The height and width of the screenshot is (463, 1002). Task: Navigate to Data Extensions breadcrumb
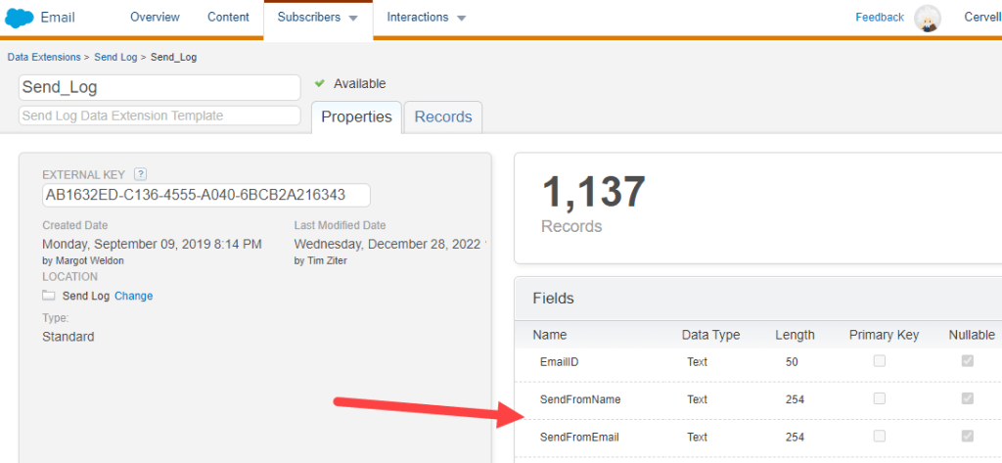(x=45, y=57)
